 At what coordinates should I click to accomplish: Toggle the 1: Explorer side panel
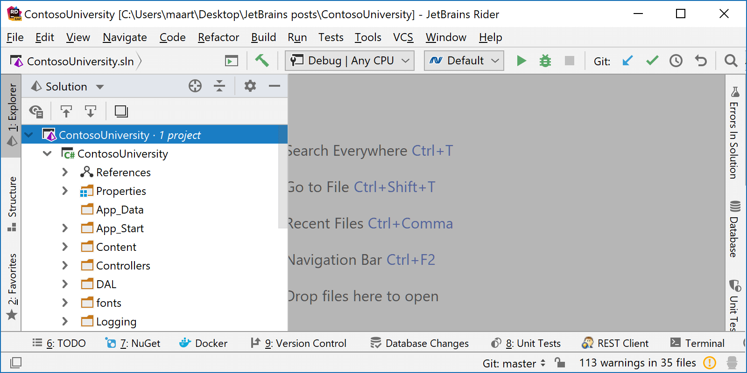pos(12,115)
